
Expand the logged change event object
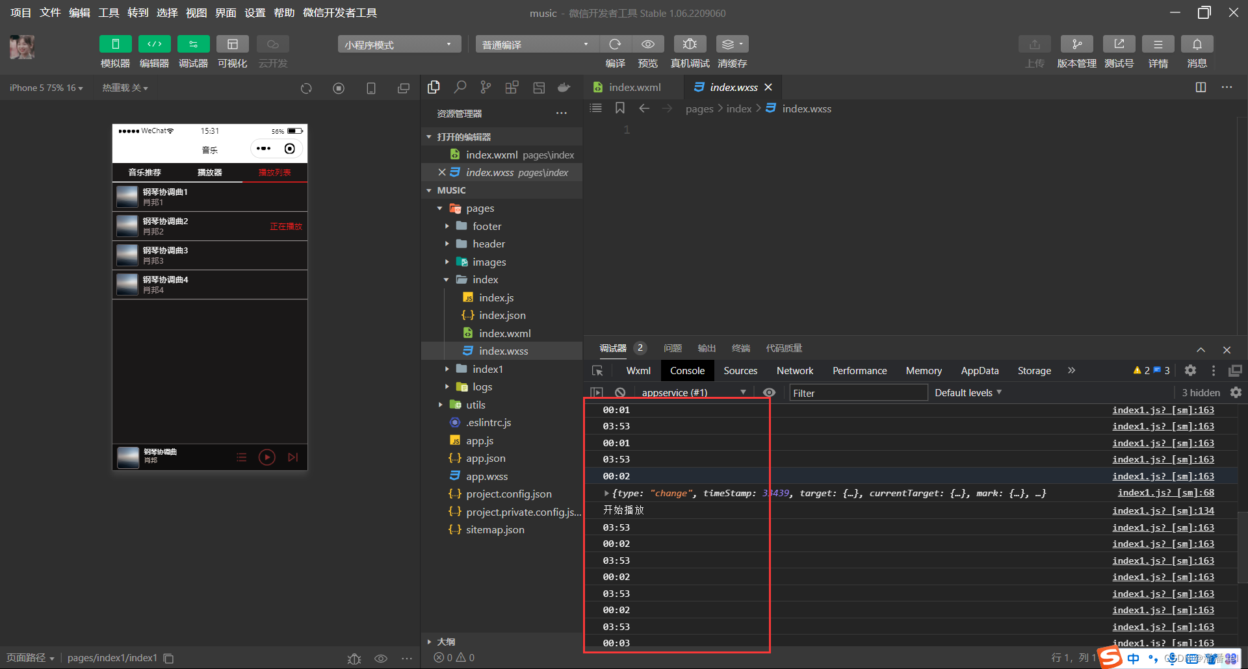606,494
